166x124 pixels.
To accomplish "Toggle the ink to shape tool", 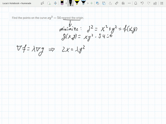I will (x=104, y=3).
